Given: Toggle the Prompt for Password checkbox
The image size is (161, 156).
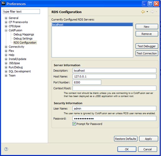Looking at the screenshot, I should point(74,124).
